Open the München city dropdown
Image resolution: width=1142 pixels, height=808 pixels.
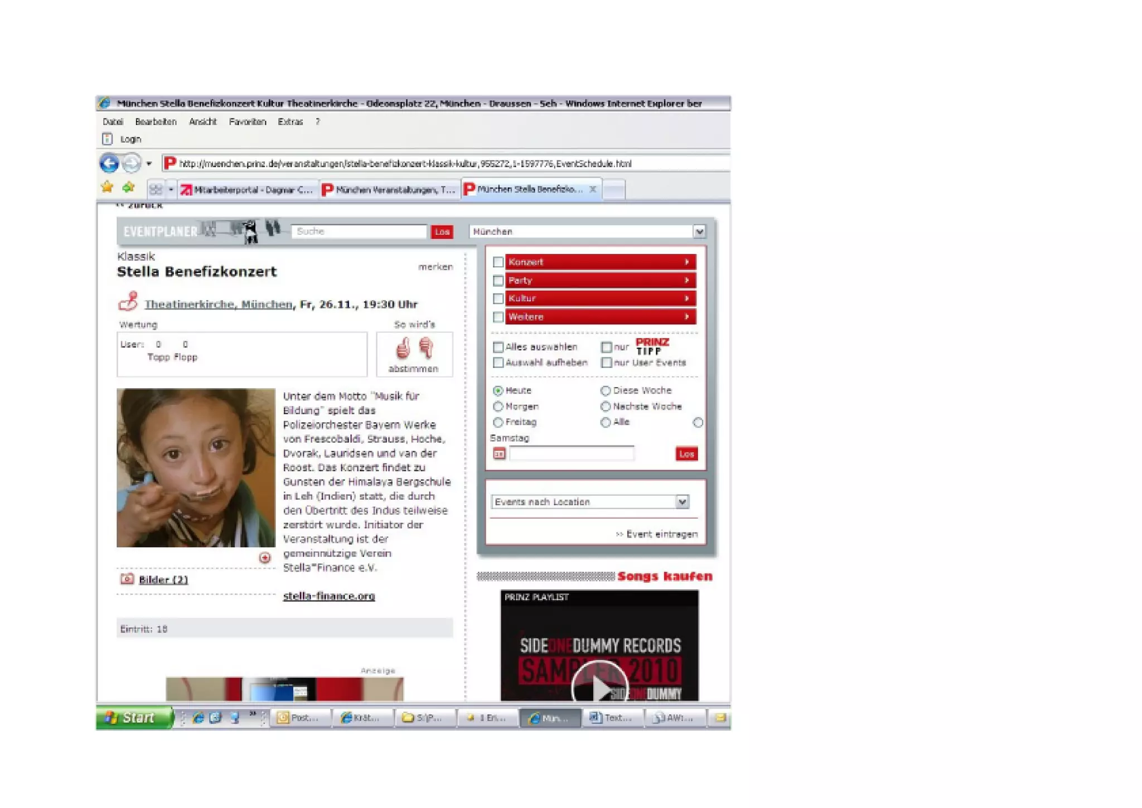699,231
